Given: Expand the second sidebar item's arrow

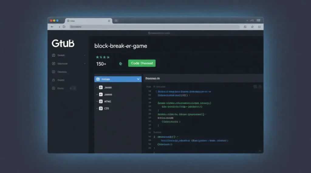Looking at the screenshot, I should [x=85, y=64].
